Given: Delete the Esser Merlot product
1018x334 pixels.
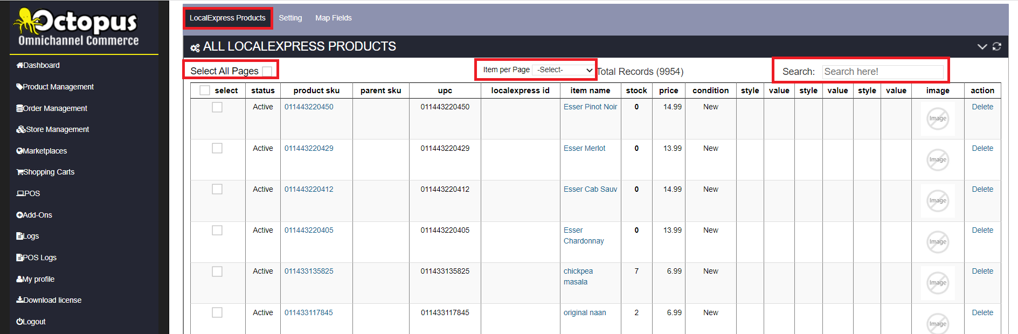Looking at the screenshot, I should (x=982, y=148).
